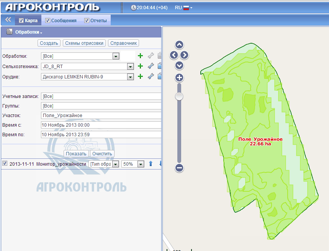This screenshot has height=251, width=329.
Task: Zoom in on the map
Action: [179, 78]
